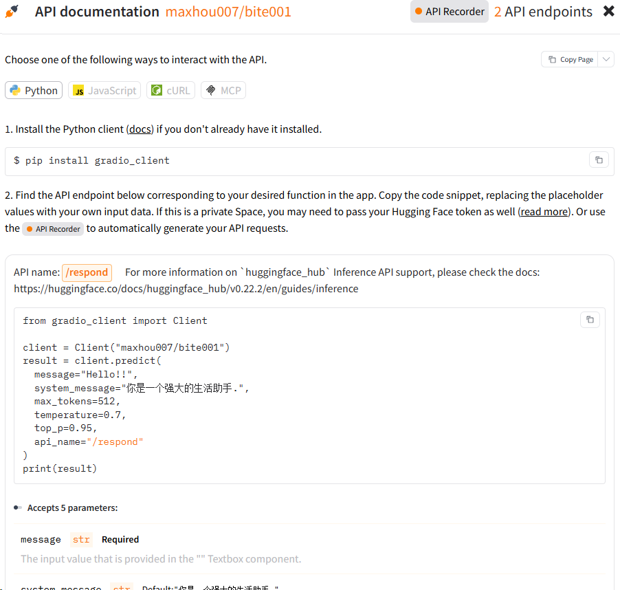Image resolution: width=620 pixels, height=590 pixels.
Task: Click the from gradio_client import Client line
Action: (115, 320)
